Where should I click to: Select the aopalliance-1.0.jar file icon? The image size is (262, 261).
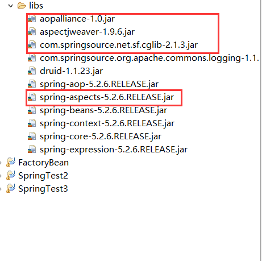point(32,19)
